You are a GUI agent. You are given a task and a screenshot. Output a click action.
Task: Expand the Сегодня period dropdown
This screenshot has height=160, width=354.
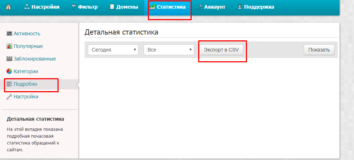(113, 50)
